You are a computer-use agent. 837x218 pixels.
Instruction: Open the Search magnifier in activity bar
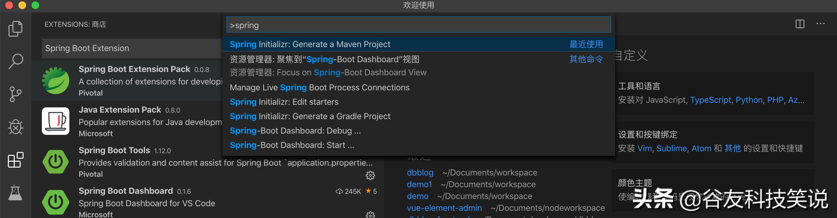tap(15, 61)
